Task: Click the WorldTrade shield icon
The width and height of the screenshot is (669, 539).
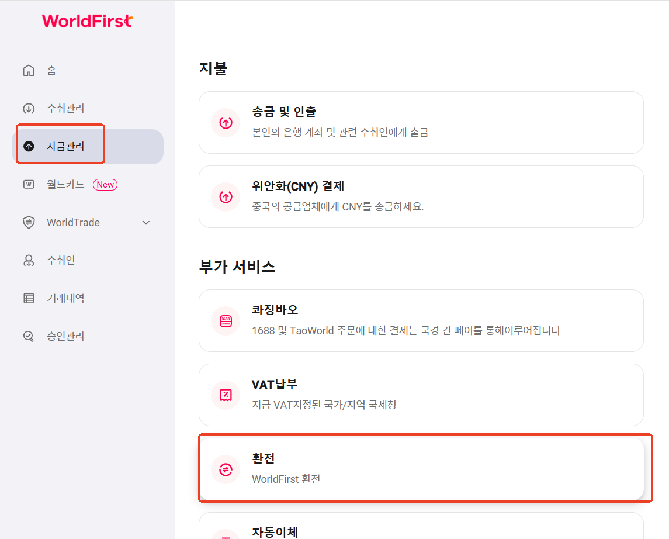Action: click(29, 222)
